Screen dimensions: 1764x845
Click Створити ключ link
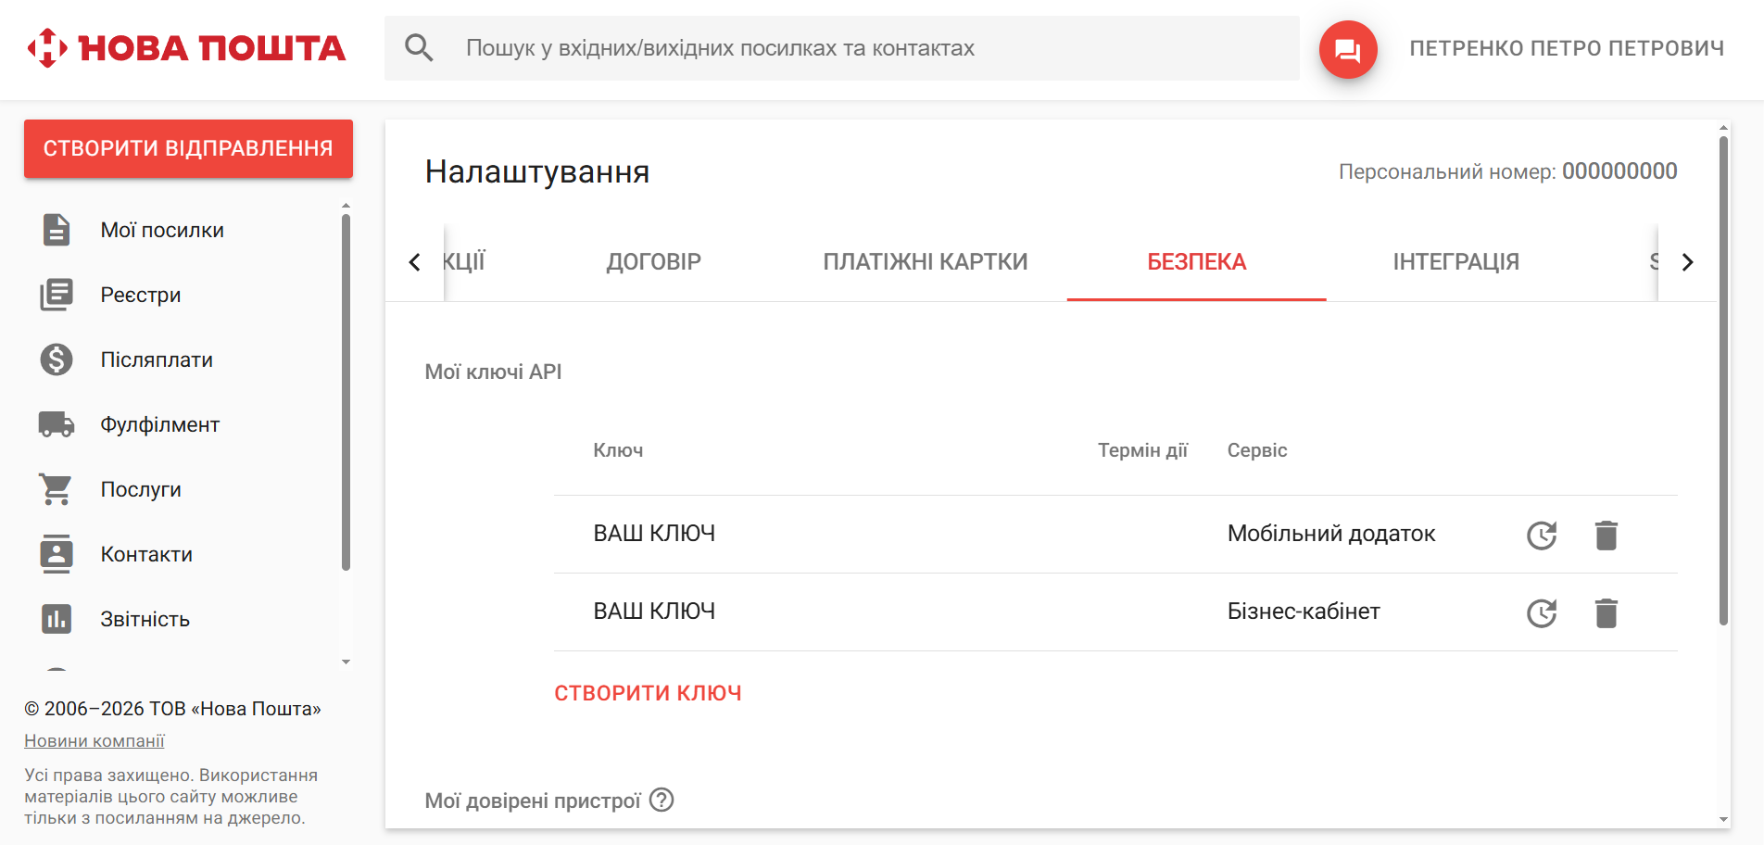(x=648, y=693)
